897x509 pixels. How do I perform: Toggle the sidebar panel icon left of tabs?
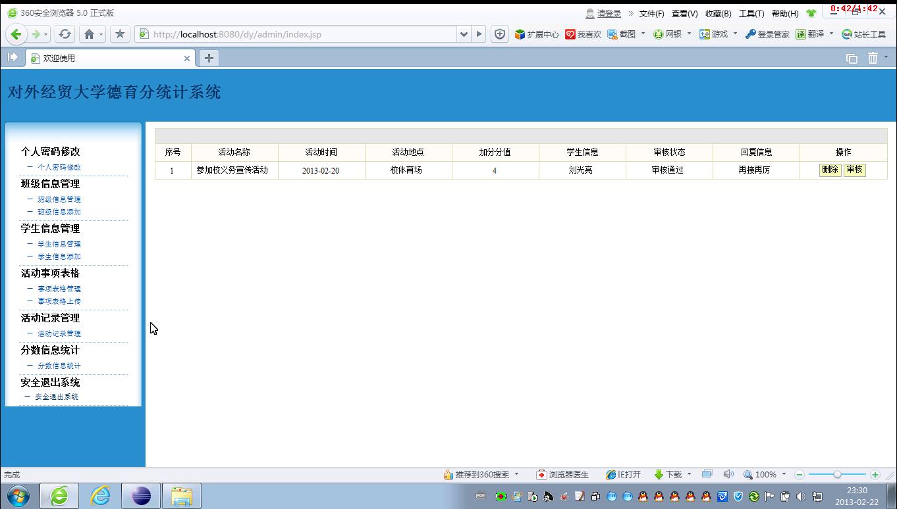coord(13,57)
